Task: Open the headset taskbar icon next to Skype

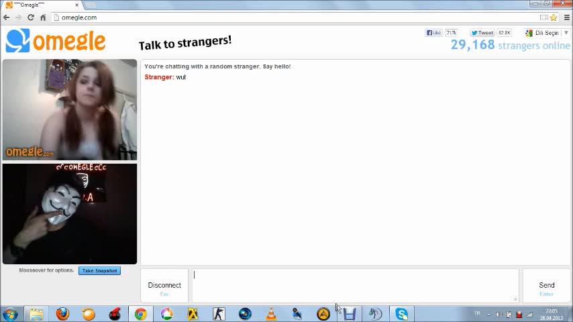Action: 375,314
